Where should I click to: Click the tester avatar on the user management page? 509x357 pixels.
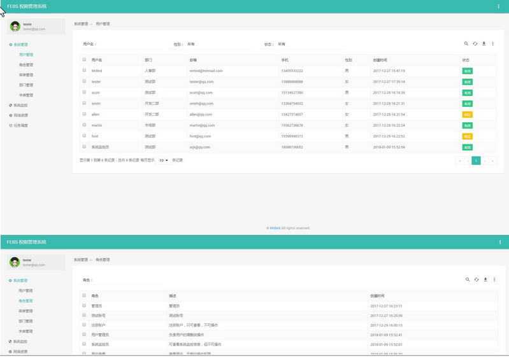click(15, 26)
